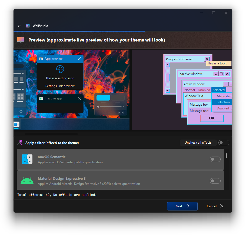This screenshot has width=246, height=235.
Task: Choose Menu item in classic dropdown
Action: (224, 96)
